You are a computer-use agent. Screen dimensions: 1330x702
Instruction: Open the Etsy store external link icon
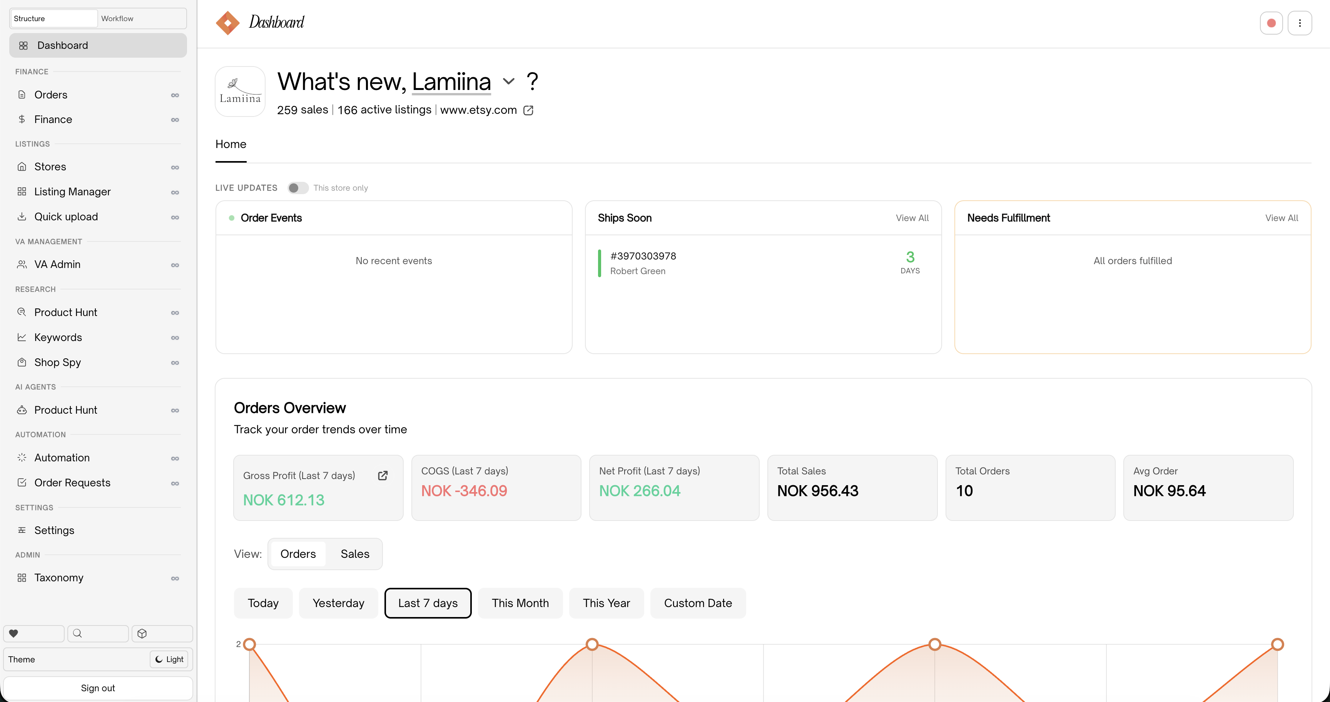coord(528,110)
